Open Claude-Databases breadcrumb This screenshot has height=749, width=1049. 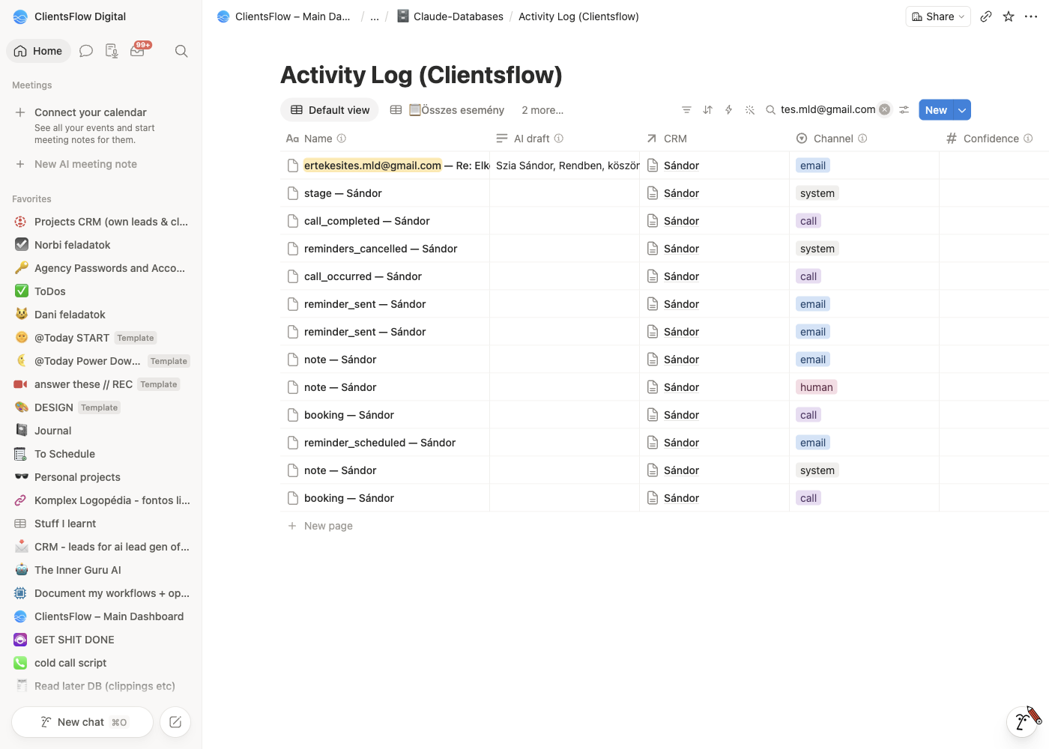(x=450, y=16)
